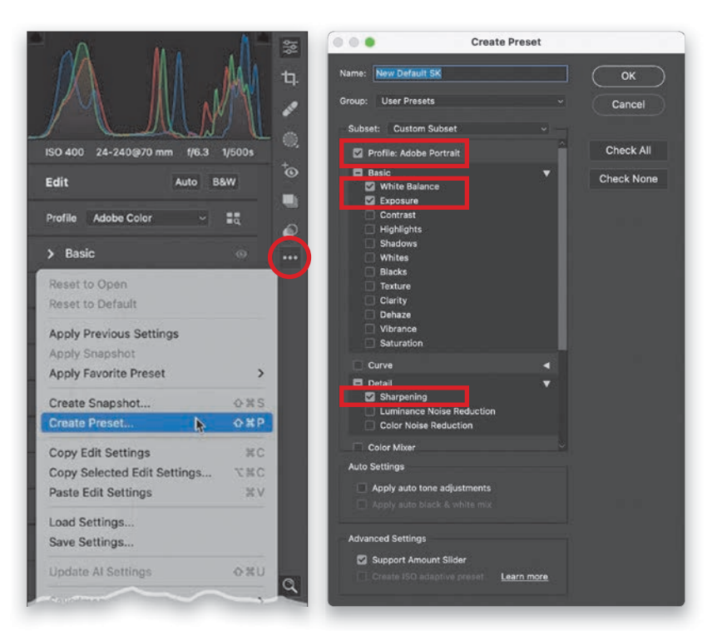This screenshot has height=631, width=712.
Task: Click the settings list vertical scrollbar
Action: point(562,250)
